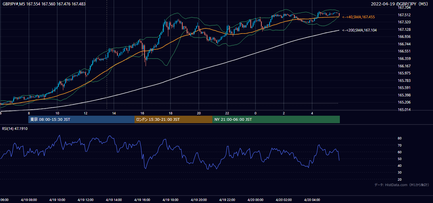Image resolution: width=433 pixels, height=203 pixels.
Task: Click hour tick 18 on price chart axis
Action: 170,113
